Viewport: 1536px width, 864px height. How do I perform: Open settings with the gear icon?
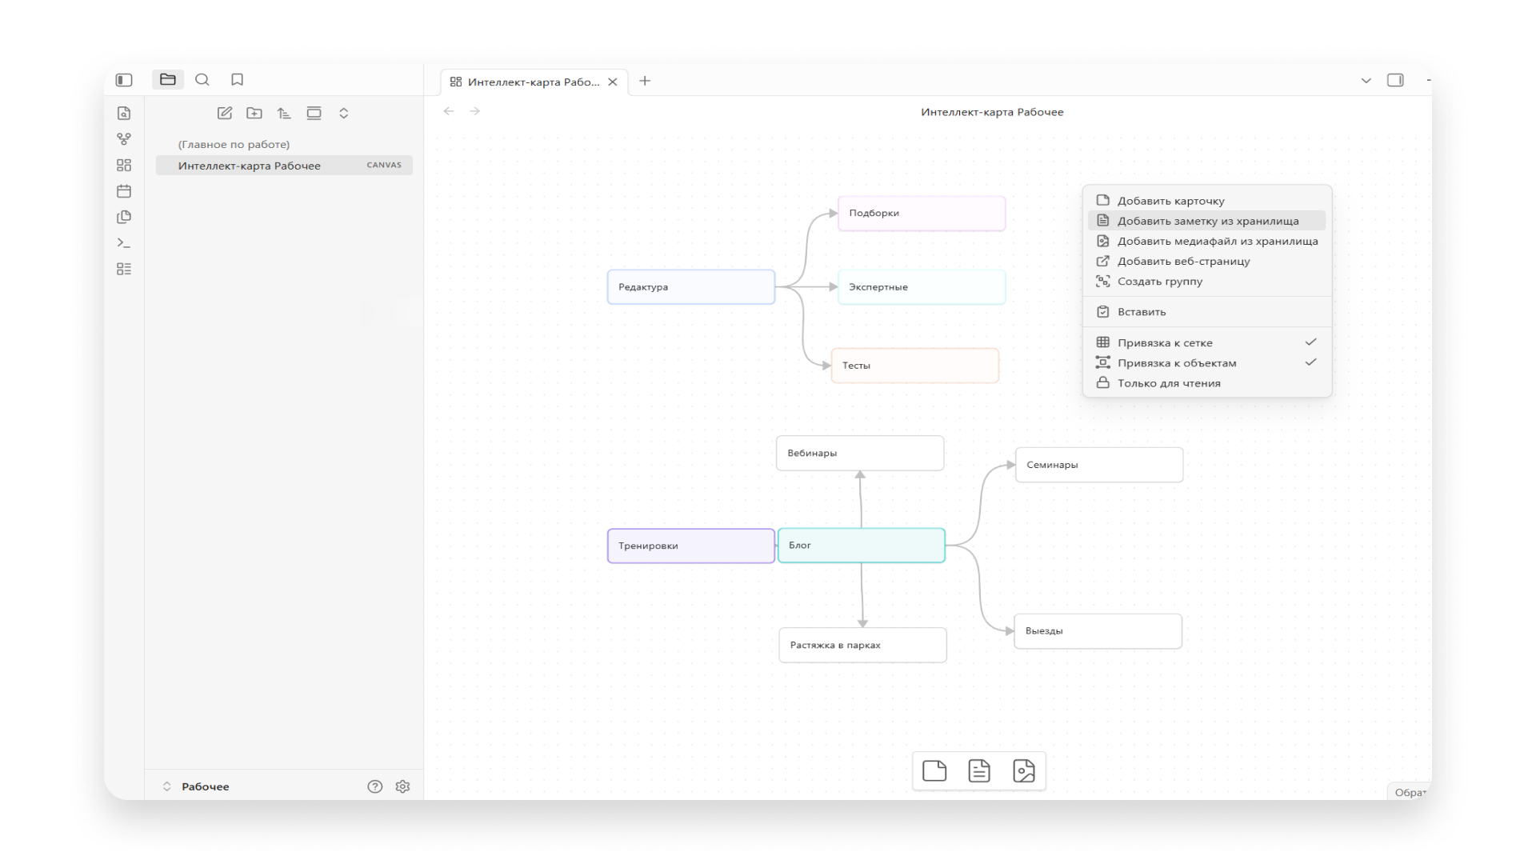pyautogui.click(x=403, y=786)
